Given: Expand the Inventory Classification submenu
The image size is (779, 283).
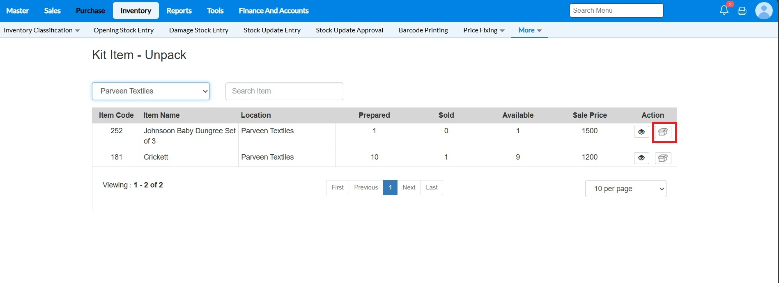Looking at the screenshot, I should (x=41, y=30).
